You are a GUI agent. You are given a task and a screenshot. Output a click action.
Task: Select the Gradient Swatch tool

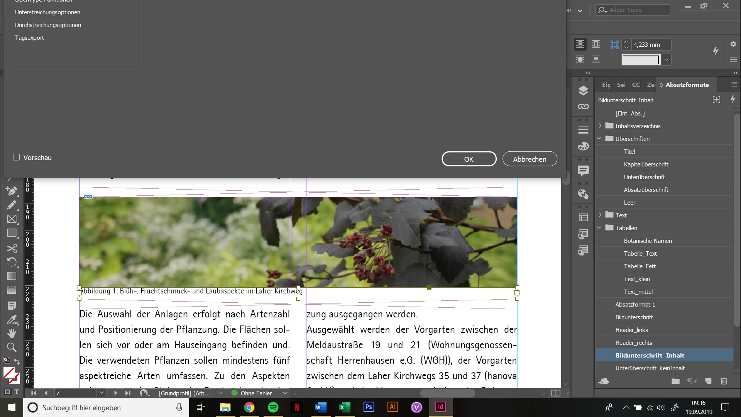click(12, 276)
